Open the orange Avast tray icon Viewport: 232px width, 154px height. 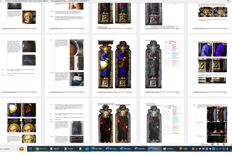tap(200, 149)
